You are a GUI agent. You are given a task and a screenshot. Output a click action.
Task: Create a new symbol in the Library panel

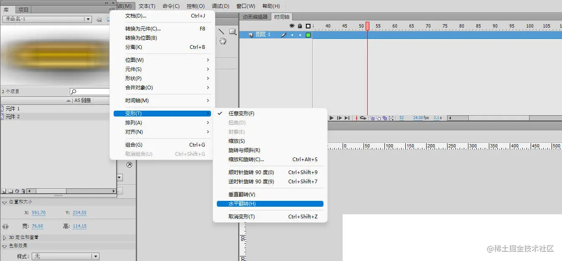3,191
